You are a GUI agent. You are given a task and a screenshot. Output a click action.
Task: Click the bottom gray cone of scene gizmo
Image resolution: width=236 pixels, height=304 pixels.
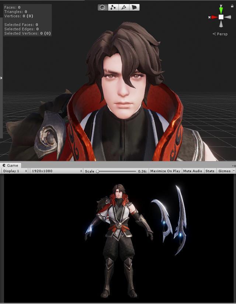[x=221, y=24]
